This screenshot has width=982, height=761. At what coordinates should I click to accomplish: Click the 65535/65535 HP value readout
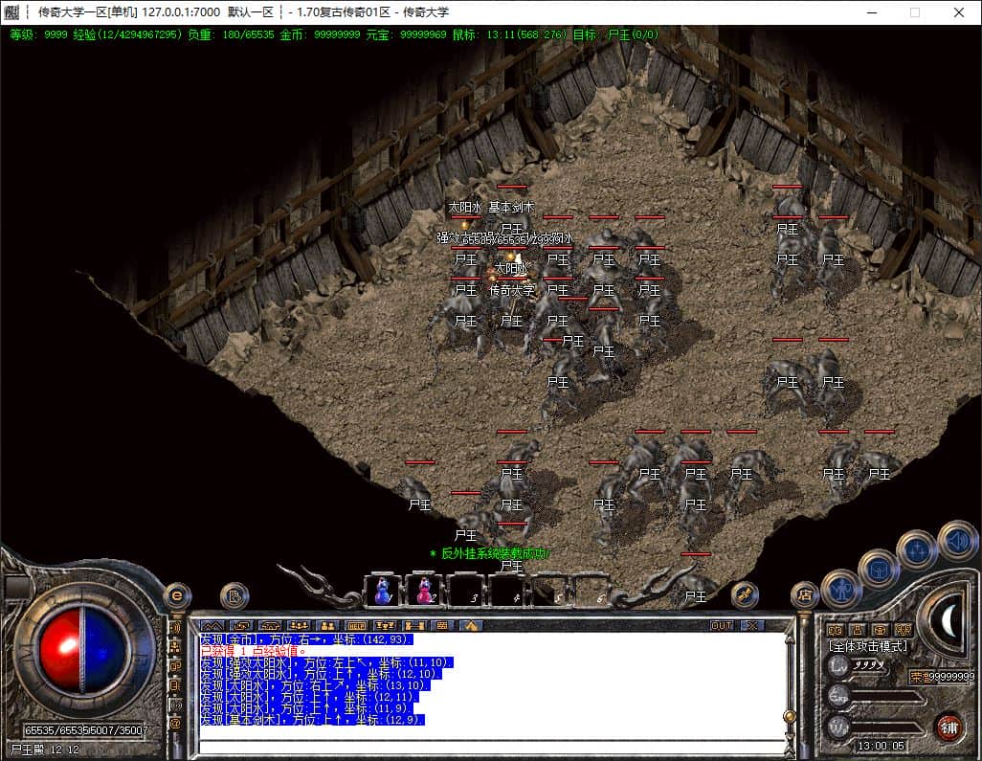tap(56, 730)
